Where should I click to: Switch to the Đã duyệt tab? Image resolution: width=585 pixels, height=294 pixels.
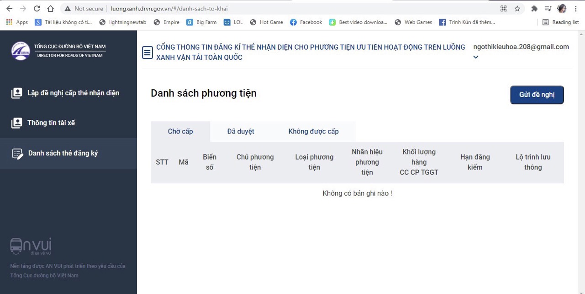241,131
